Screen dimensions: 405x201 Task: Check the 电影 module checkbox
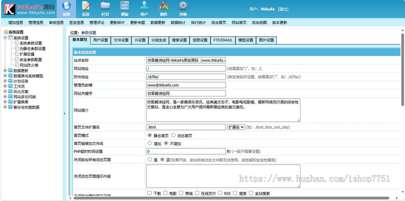point(165,193)
